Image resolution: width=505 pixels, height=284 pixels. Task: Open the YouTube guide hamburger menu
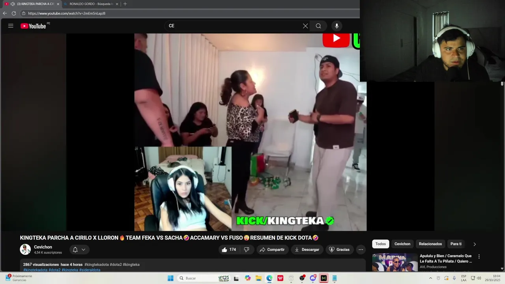point(11,26)
